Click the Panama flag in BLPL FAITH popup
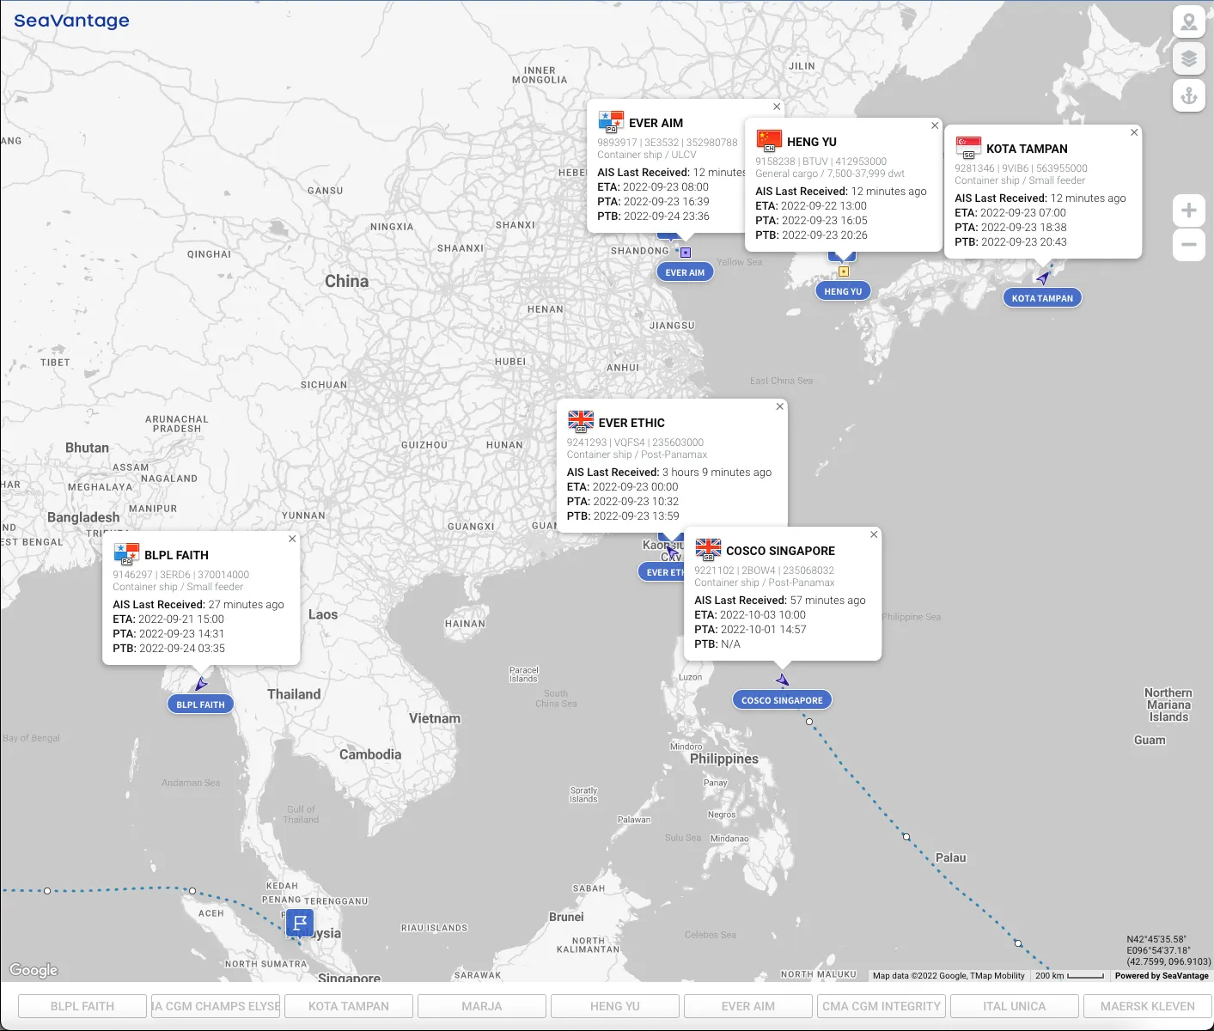 click(126, 554)
